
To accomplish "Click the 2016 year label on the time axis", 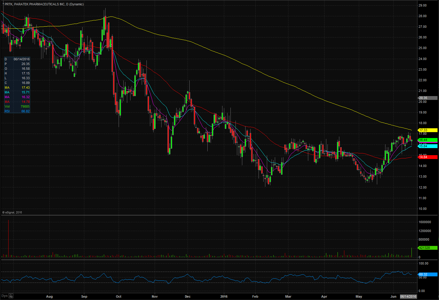I will click(x=224, y=296).
